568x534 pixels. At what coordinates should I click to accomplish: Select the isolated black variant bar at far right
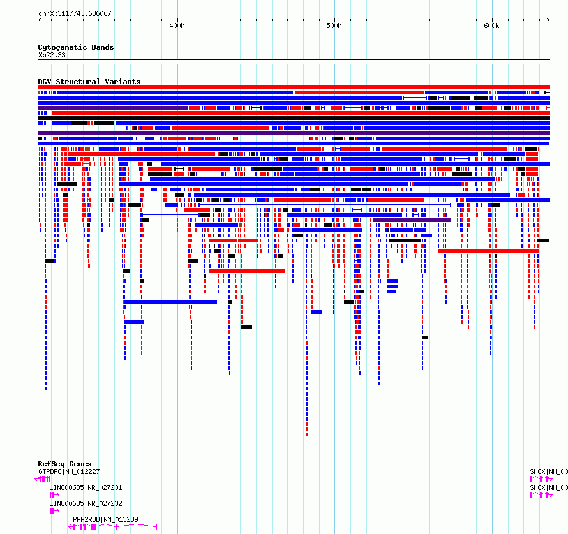pyautogui.click(x=543, y=241)
